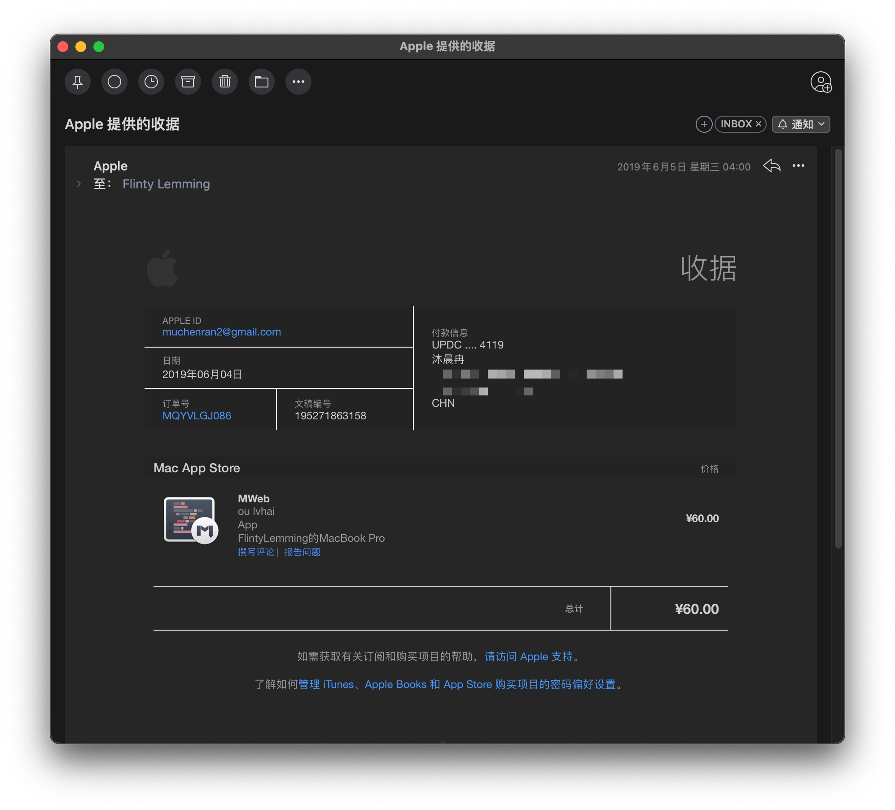The height and width of the screenshot is (810, 895).
Task: Open the message options ellipsis menu
Action: pyautogui.click(x=798, y=166)
